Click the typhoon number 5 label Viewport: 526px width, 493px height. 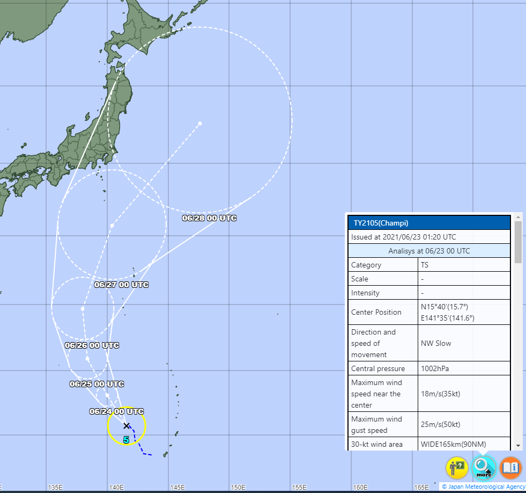click(126, 440)
